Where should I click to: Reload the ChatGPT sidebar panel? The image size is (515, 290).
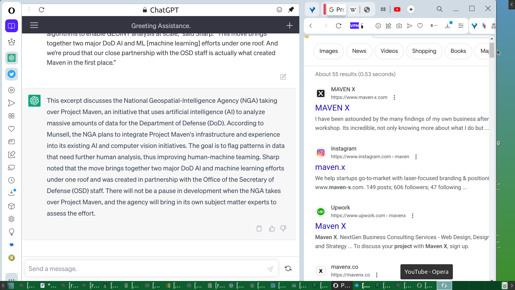[x=42, y=10]
